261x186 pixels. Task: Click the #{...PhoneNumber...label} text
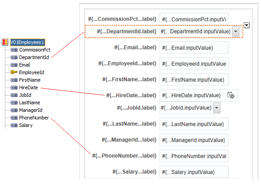125,156
